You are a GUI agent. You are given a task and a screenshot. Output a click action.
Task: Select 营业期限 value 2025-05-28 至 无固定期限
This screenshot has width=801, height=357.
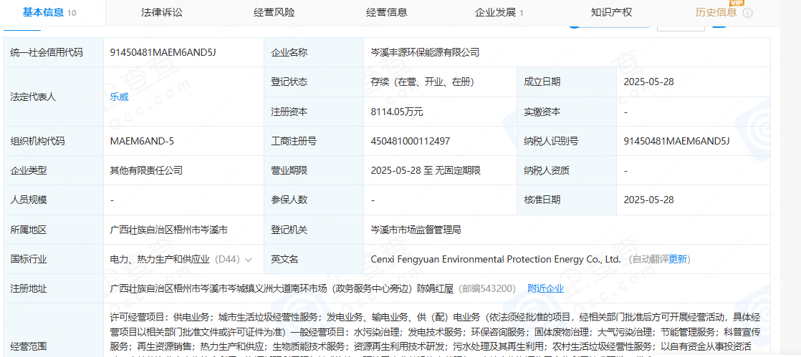click(x=426, y=170)
